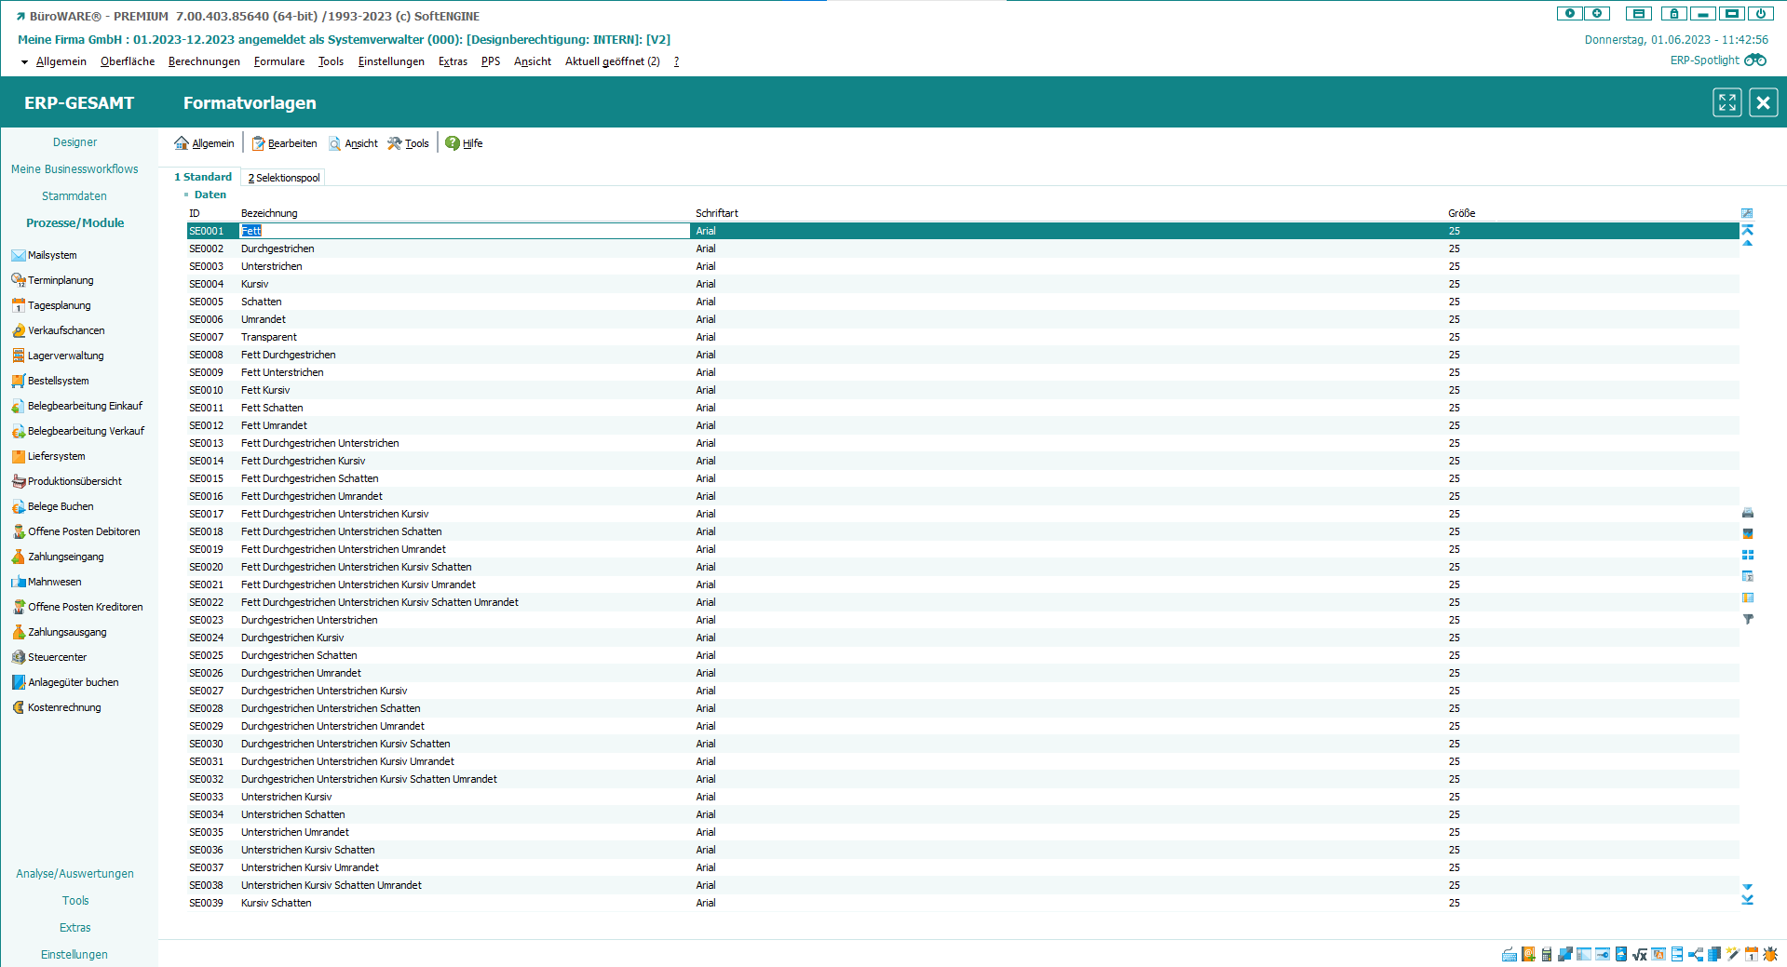The height and width of the screenshot is (967, 1787).
Task: Open Lagerverwaltung in the sidebar
Action: 65,356
